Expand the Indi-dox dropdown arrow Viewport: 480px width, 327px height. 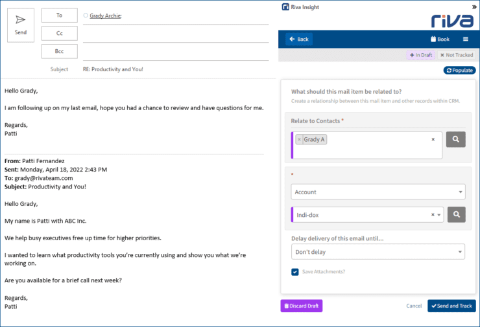[439, 214]
